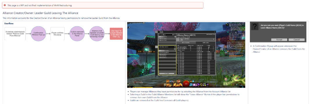The height and width of the screenshot is (104, 314).
Task: Click the "Confirmation Window Pops up" circle
Action: click(x=38, y=34)
